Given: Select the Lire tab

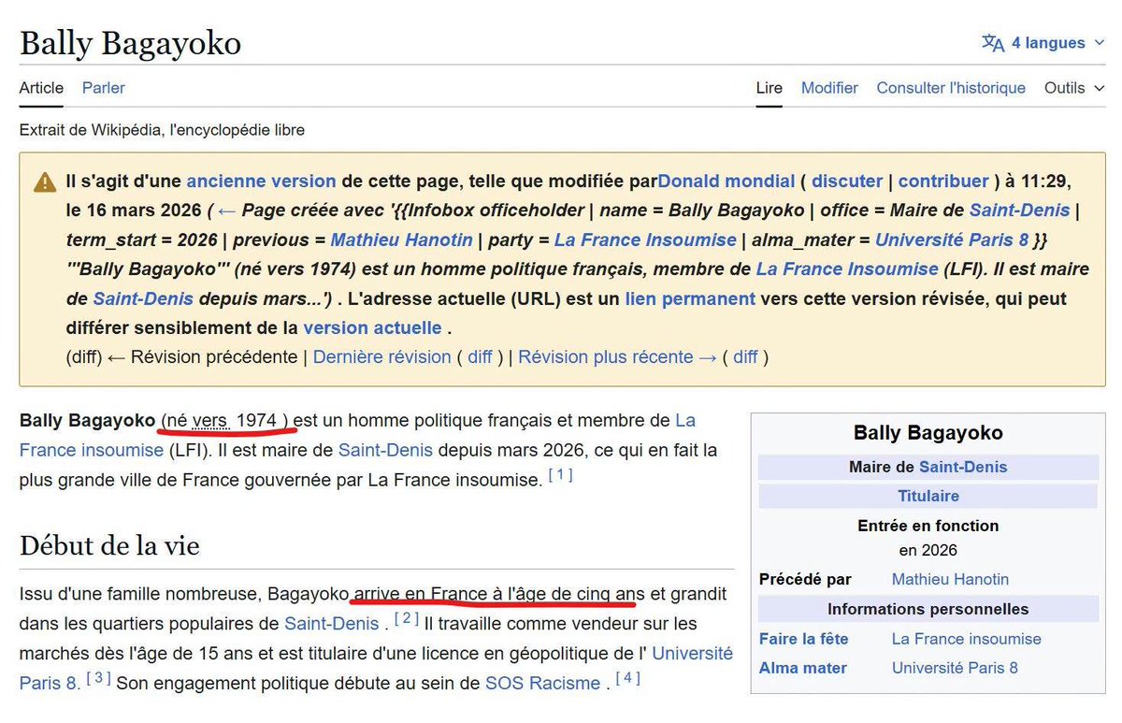Looking at the screenshot, I should click(769, 88).
